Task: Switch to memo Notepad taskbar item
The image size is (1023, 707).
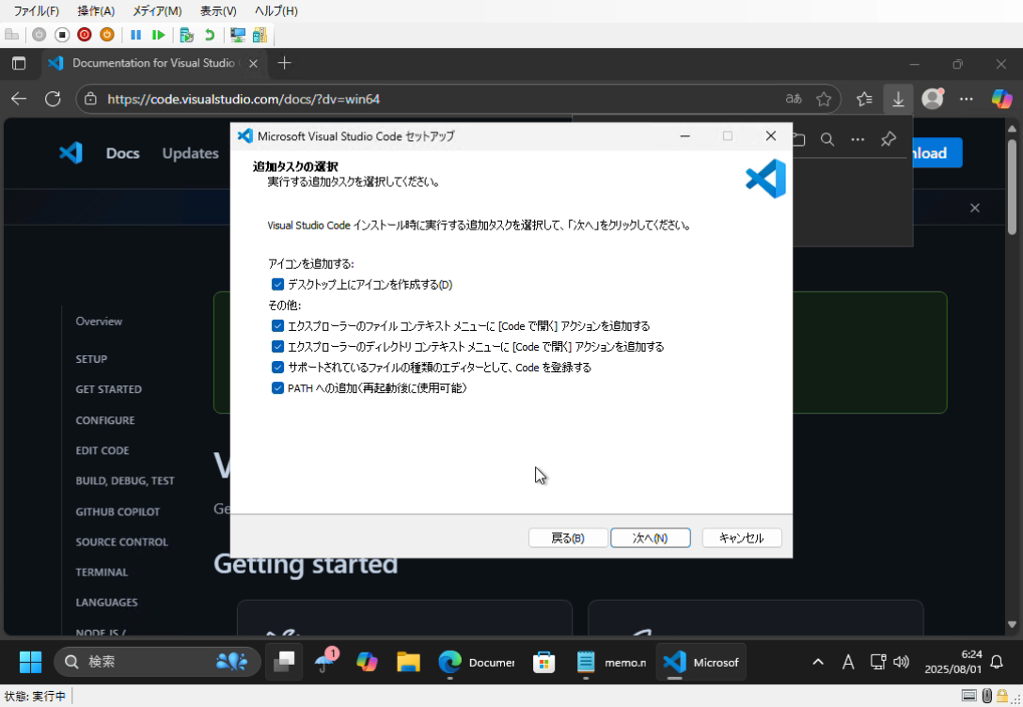Action: [611, 662]
